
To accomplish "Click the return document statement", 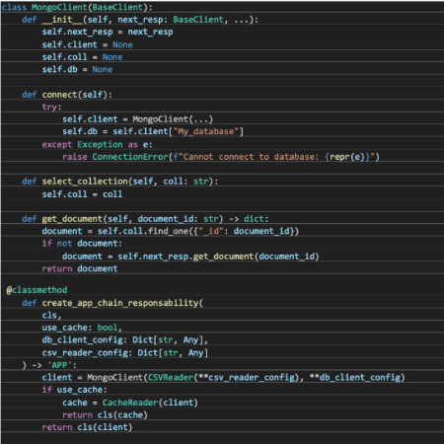I will (x=80, y=268).
